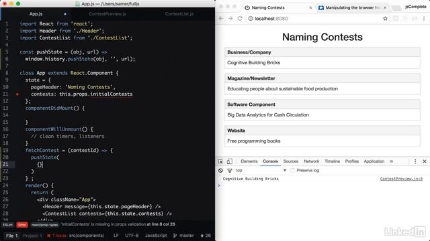
Task: Open the Profiles DevTools tab
Action: (352, 161)
